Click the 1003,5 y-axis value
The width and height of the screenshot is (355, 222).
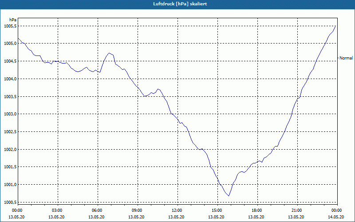pos(10,96)
